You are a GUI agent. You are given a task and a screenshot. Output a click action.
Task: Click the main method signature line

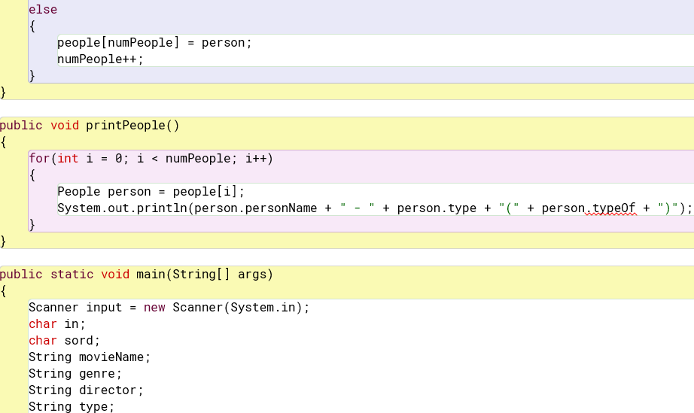136,275
